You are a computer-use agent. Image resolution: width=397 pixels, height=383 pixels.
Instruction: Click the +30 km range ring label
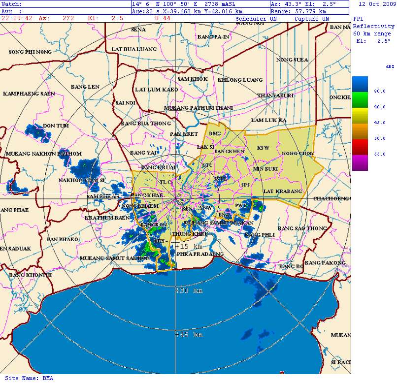189,290
